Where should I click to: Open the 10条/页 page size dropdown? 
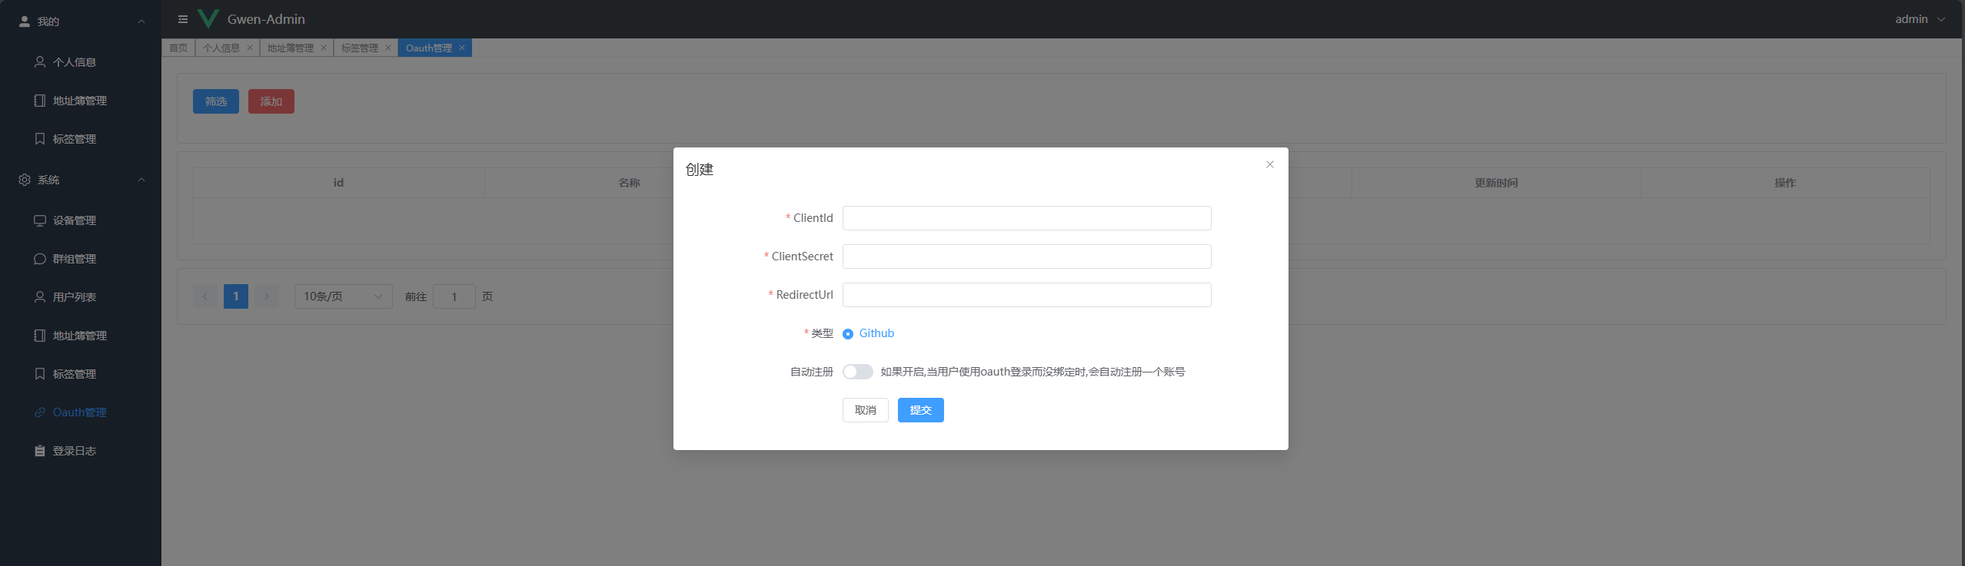[x=343, y=296]
